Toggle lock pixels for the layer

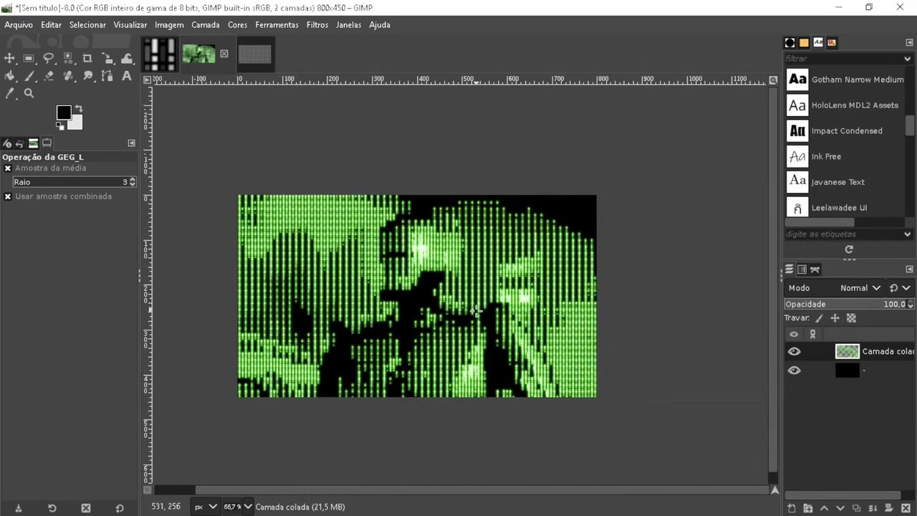click(x=820, y=318)
